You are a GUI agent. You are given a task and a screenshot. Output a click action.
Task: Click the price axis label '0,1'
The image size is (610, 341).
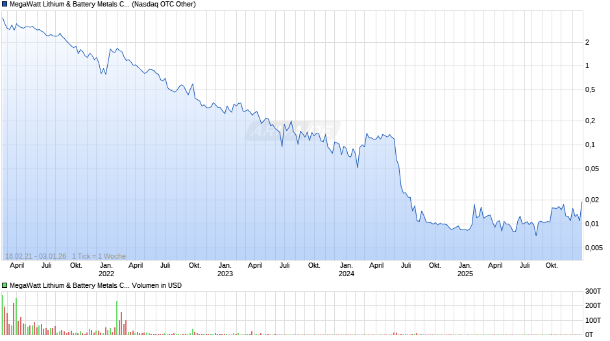pos(590,145)
